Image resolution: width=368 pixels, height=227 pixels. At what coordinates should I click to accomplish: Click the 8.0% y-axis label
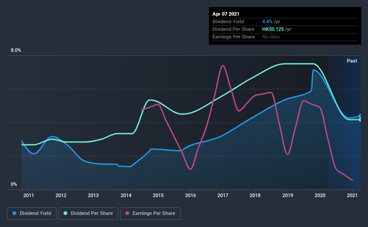tap(16, 50)
